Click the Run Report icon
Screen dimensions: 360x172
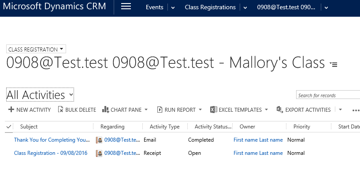click(160, 110)
